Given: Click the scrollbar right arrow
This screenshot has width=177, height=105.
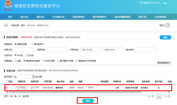Looking at the screenshot, I should pos(169,92).
